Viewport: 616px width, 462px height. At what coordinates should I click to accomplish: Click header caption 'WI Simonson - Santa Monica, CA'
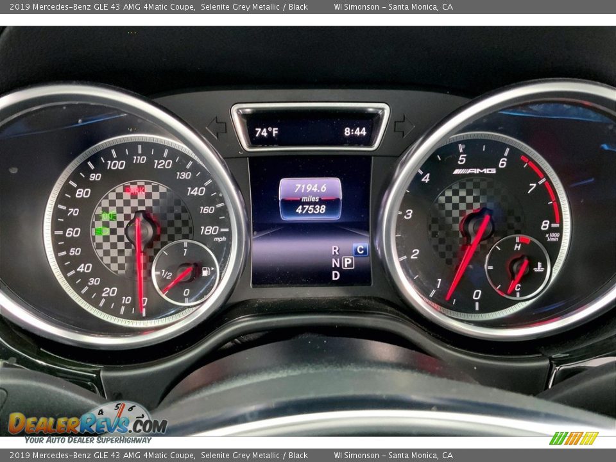coord(393,6)
